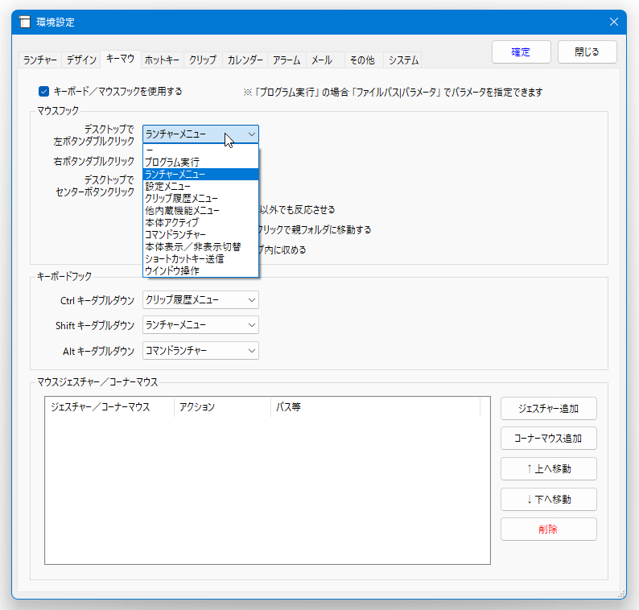Choose ランチャーメニュー from the dropdown list
Screen dimensions: 639x610
tap(200, 175)
